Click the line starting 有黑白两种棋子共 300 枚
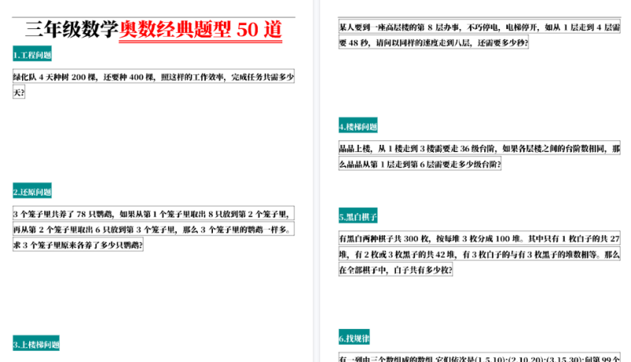 click(x=480, y=238)
